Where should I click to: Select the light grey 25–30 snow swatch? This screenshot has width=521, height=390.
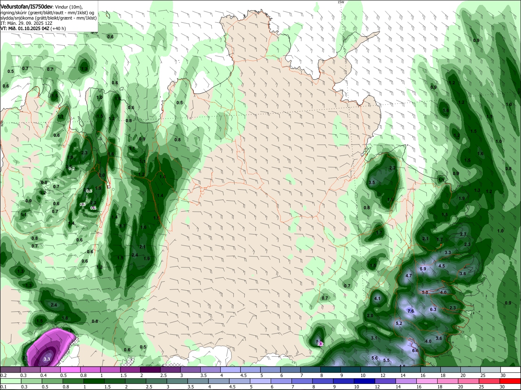point(491,370)
